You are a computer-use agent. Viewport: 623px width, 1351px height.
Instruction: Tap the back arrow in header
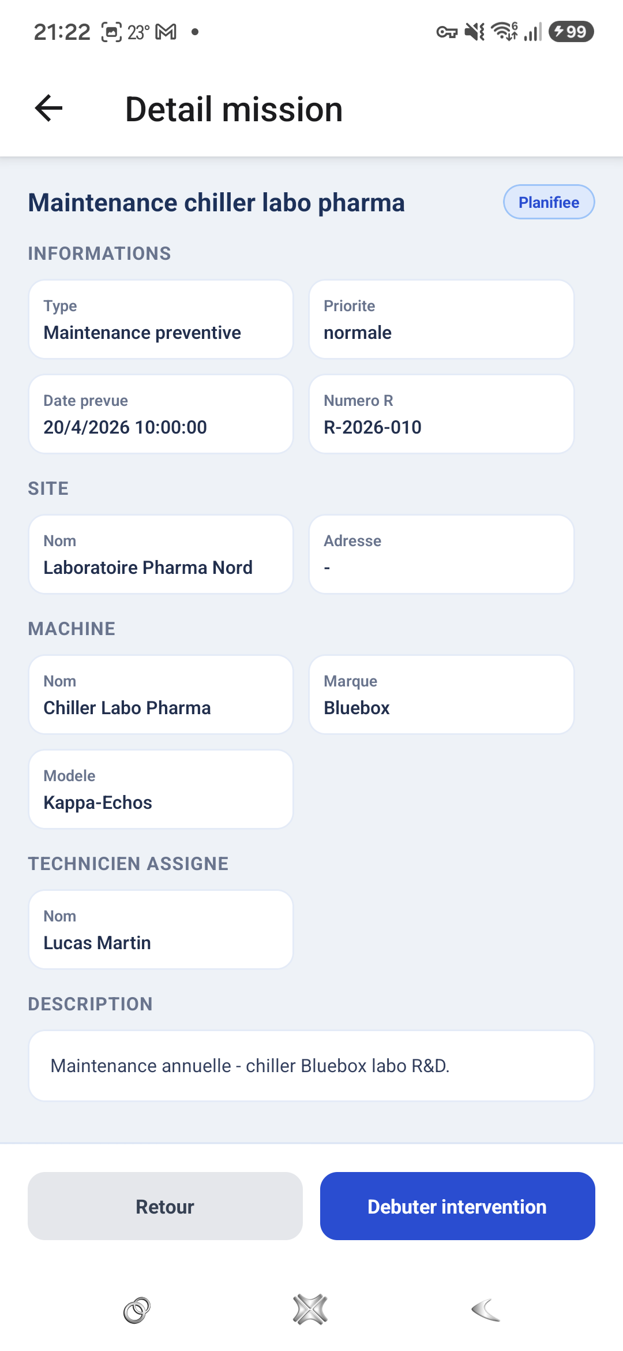point(48,109)
